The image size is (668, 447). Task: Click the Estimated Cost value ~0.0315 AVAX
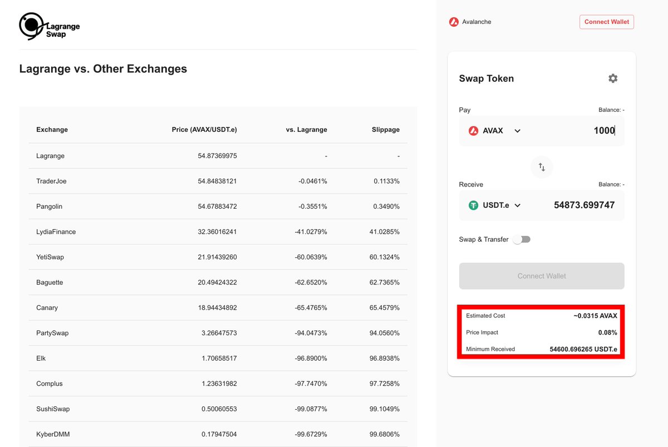[x=595, y=316]
